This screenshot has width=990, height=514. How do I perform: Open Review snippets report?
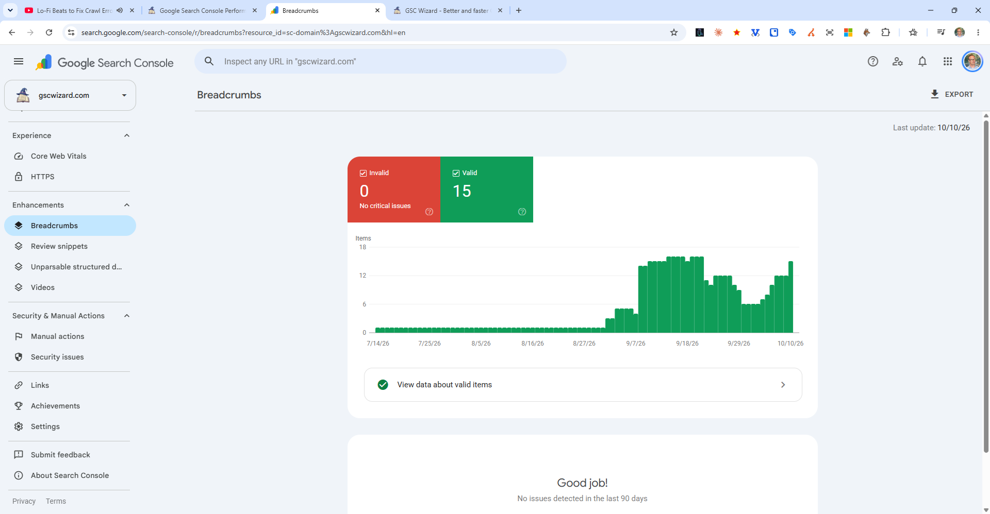[x=70, y=246]
